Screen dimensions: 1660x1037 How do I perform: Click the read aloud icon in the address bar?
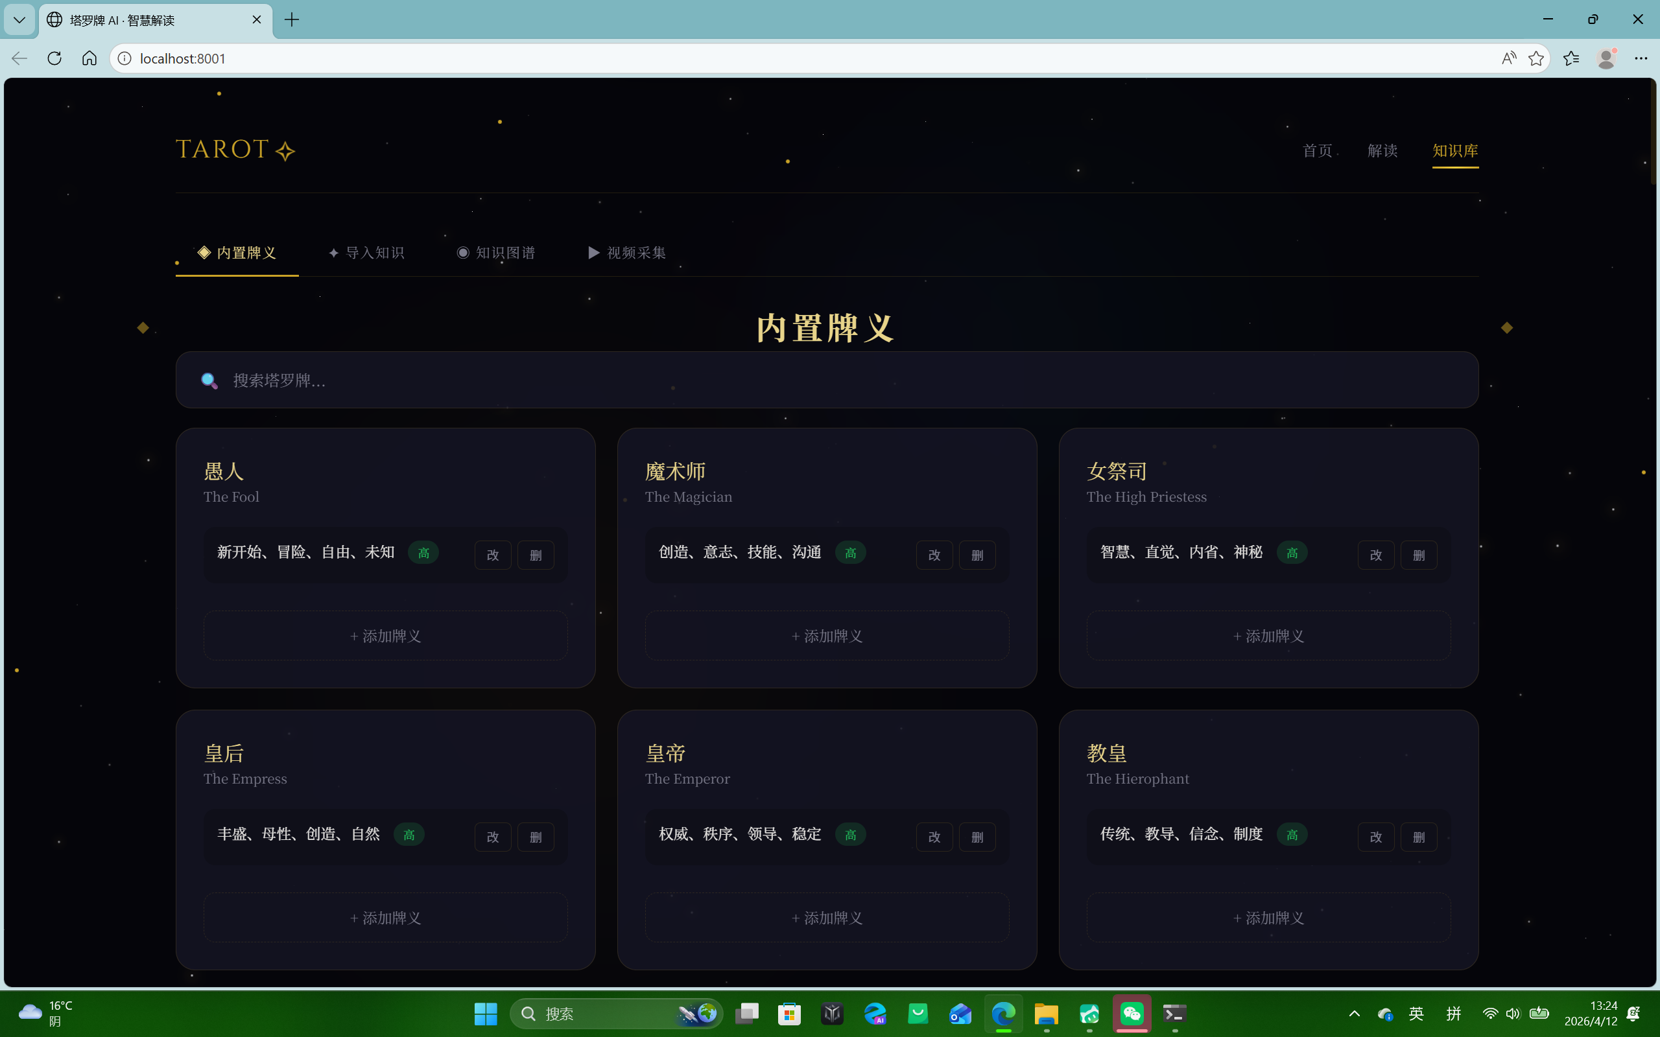point(1509,58)
